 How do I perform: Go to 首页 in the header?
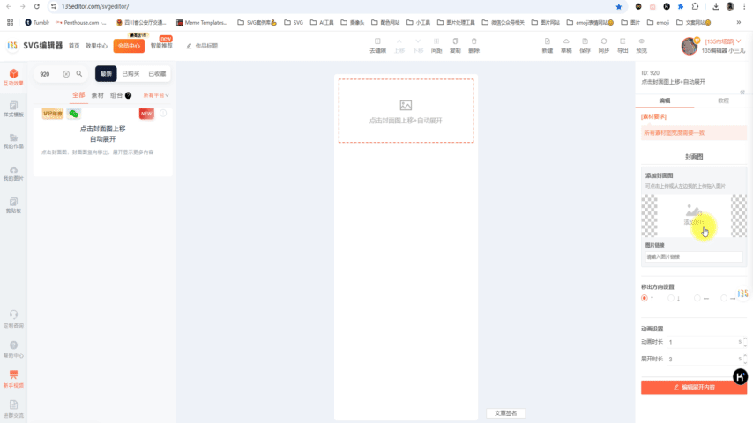click(x=74, y=46)
